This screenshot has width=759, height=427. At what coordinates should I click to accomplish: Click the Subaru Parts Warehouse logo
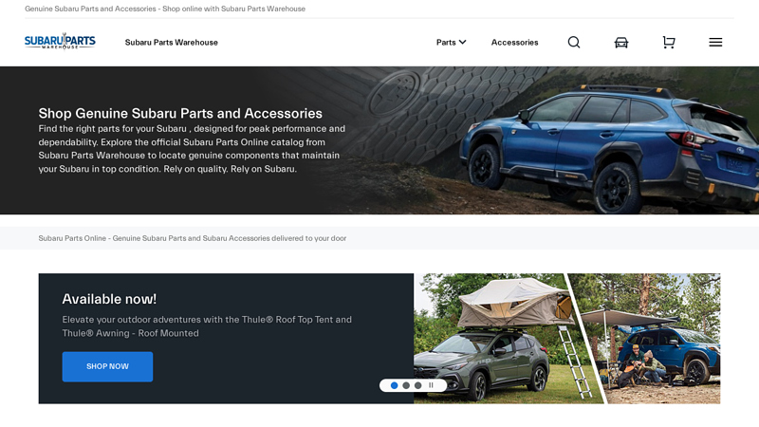pyautogui.click(x=60, y=41)
